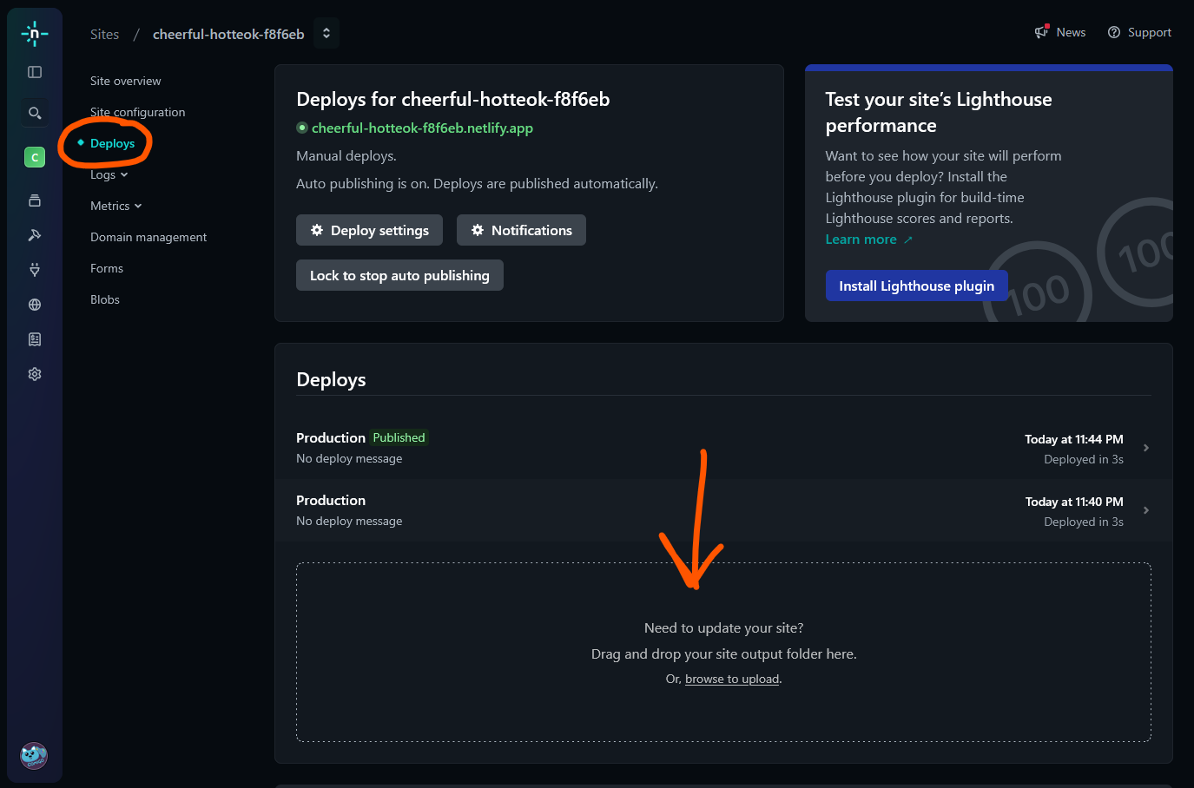Viewport: 1194px width, 788px height.
Task: Expand the Metrics submenu
Action: coord(115,206)
